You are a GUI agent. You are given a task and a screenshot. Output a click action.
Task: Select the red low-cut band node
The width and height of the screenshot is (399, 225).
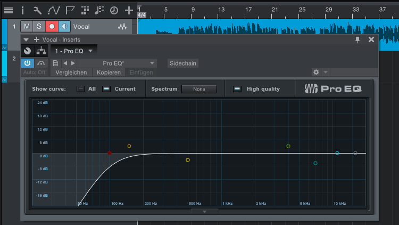click(x=110, y=153)
